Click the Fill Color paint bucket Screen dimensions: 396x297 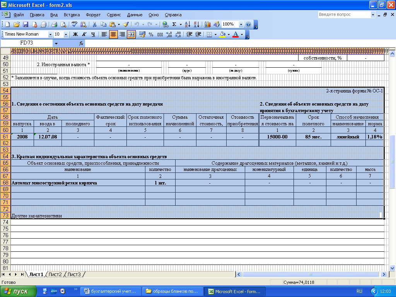coord(222,34)
